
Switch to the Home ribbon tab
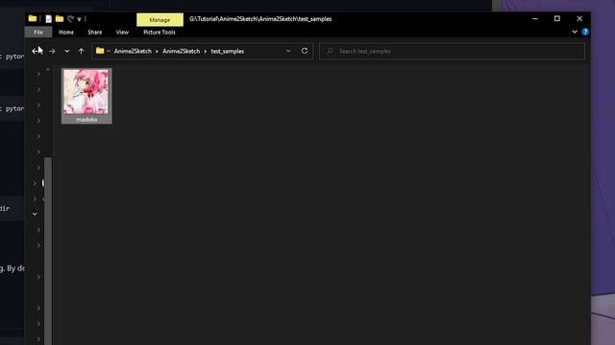(x=66, y=32)
